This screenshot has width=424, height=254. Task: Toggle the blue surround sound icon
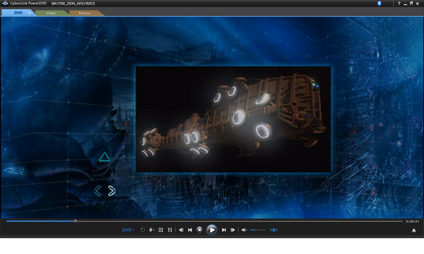(274, 230)
